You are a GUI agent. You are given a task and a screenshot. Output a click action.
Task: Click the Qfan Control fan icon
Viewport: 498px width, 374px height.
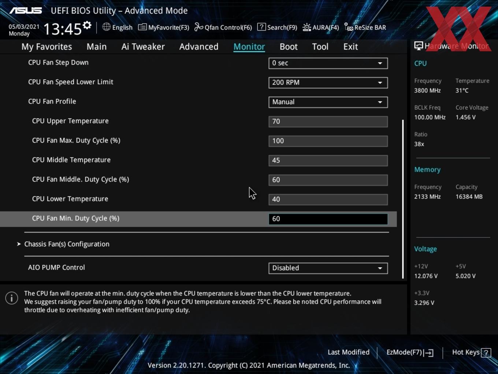(x=198, y=27)
